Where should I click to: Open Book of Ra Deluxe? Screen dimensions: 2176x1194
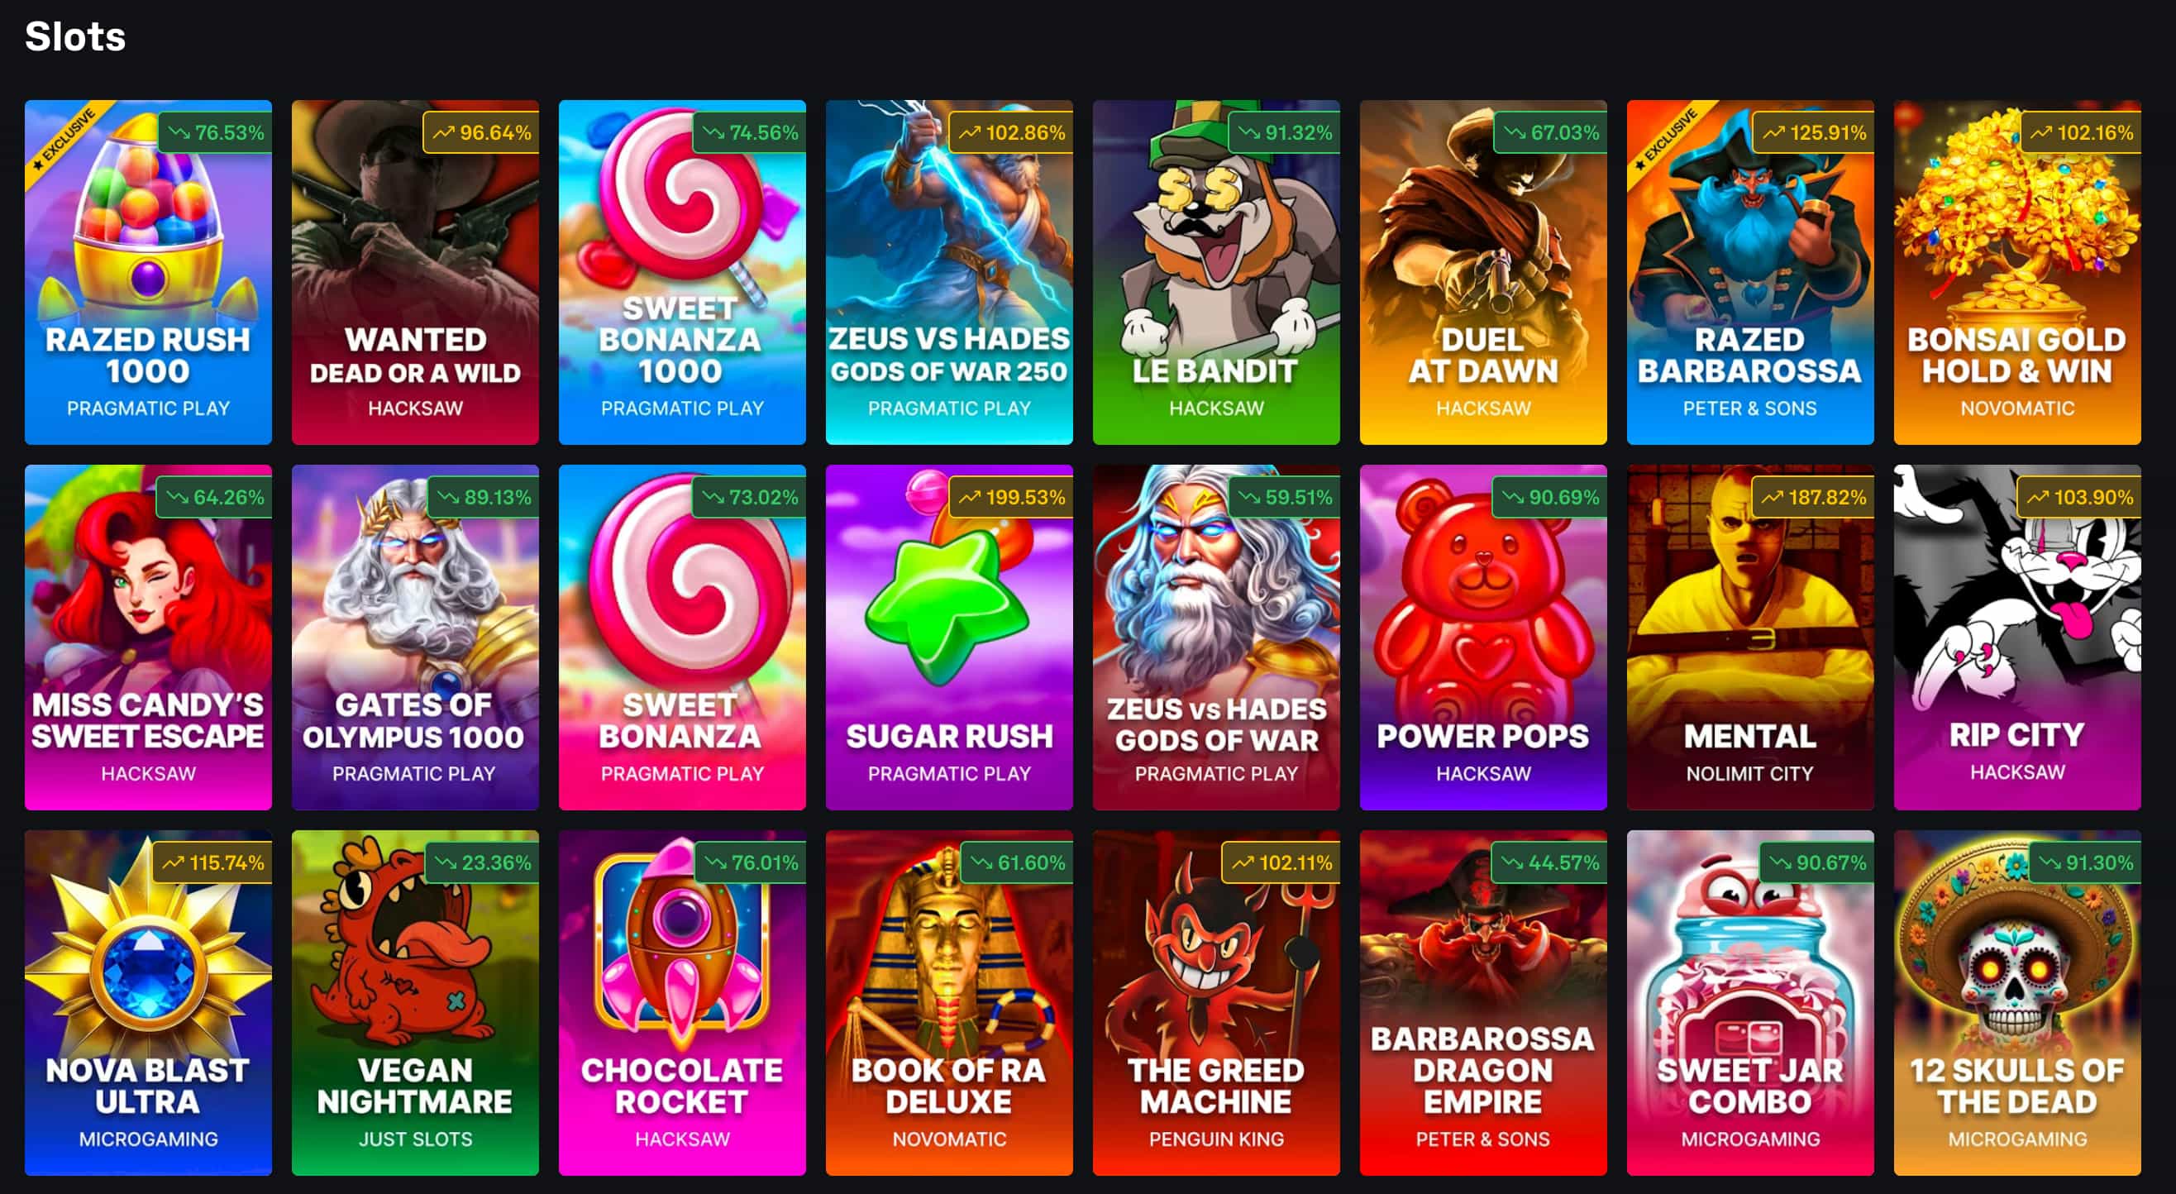(x=948, y=1002)
